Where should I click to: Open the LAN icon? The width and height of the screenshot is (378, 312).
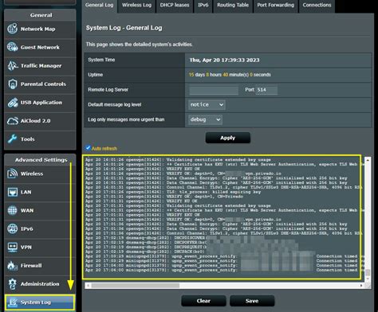[x=12, y=192]
